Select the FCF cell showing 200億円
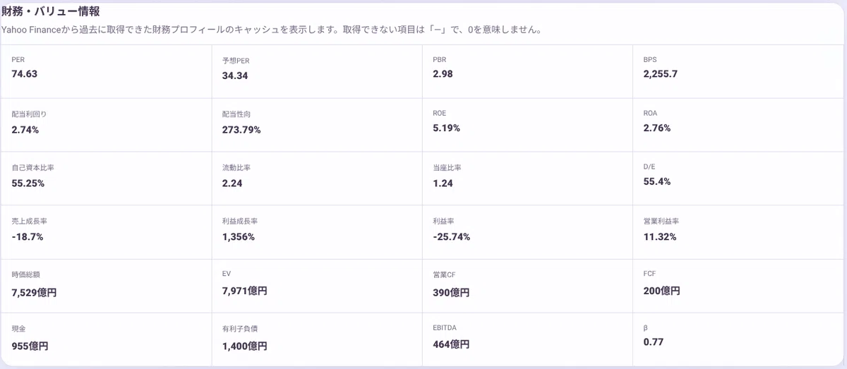The width and height of the screenshot is (847, 369). [x=740, y=286]
